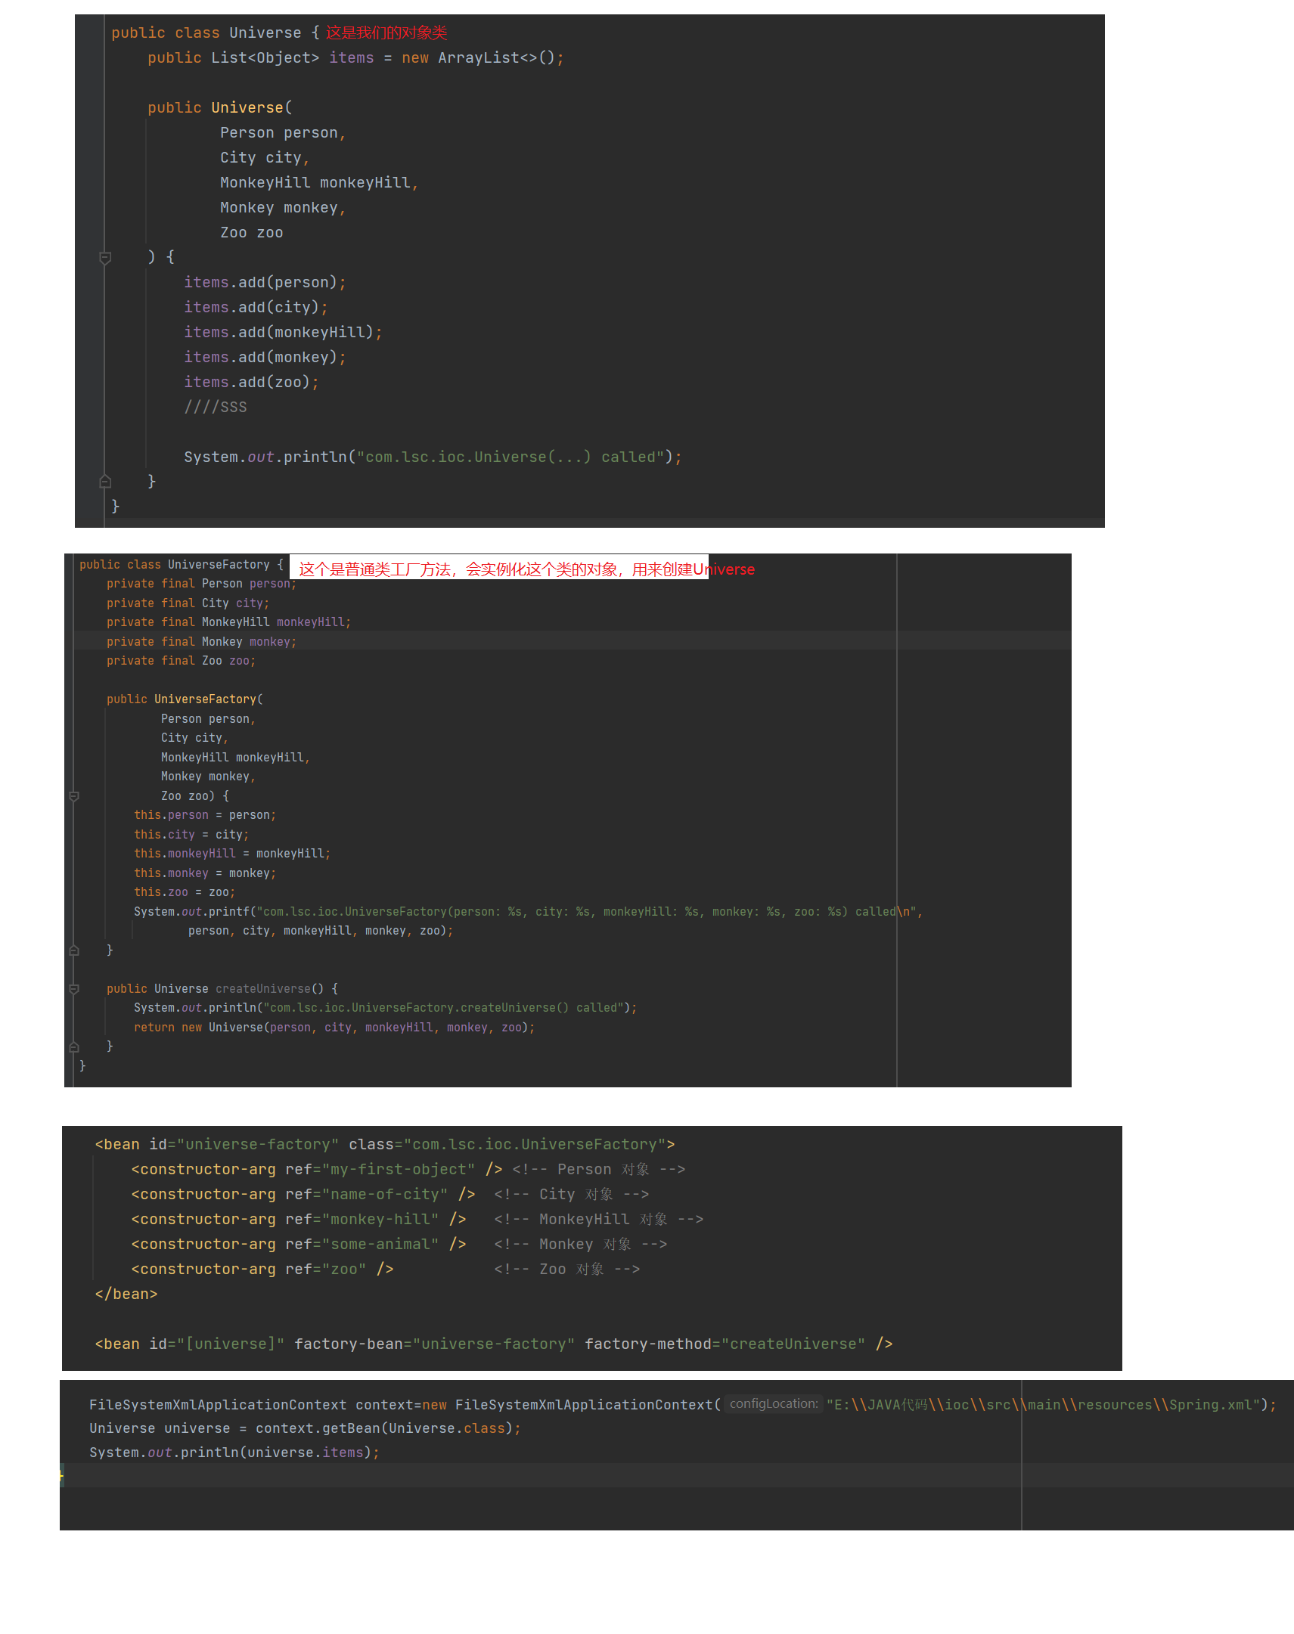Place the cursor on "items.add(person);"

[265, 283]
